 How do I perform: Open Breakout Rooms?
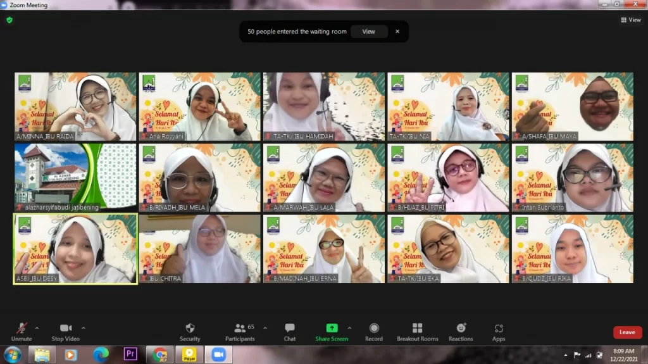click(418, 332)
